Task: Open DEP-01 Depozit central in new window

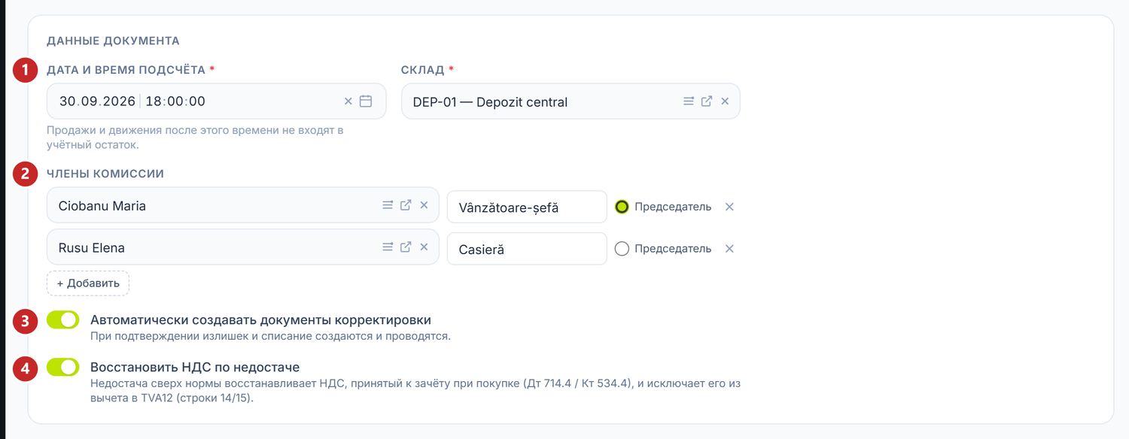Action: click(x=707, y=101)
